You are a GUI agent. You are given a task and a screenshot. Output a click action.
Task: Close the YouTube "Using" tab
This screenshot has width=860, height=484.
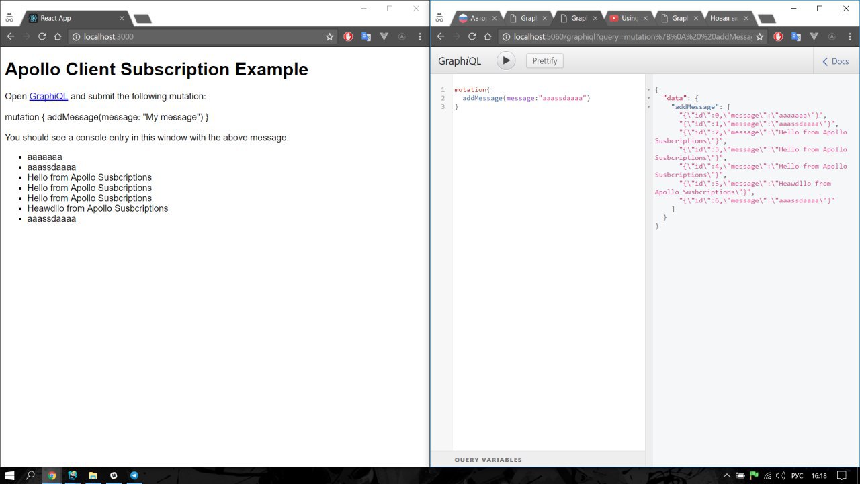click(645, 19)
